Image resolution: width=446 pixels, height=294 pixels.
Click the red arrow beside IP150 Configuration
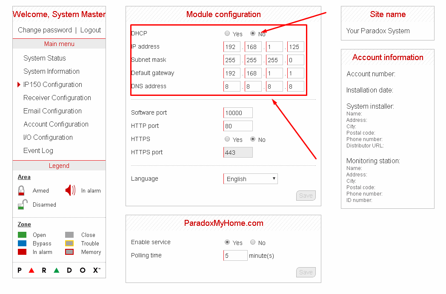pos(19,84)
